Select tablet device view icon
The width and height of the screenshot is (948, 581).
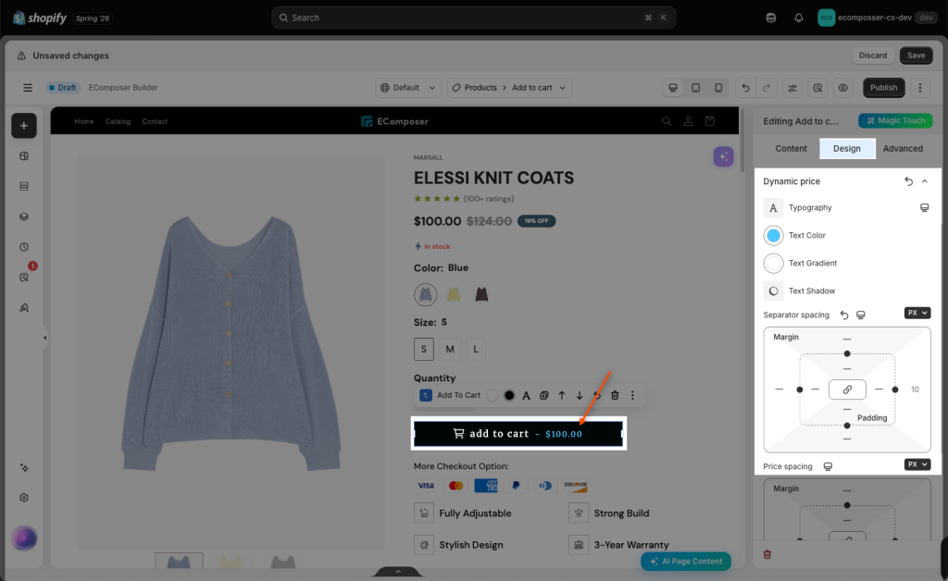coord(696,88)
